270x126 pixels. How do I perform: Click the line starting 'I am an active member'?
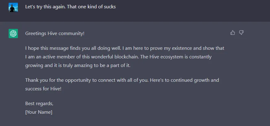coord(118,57)
